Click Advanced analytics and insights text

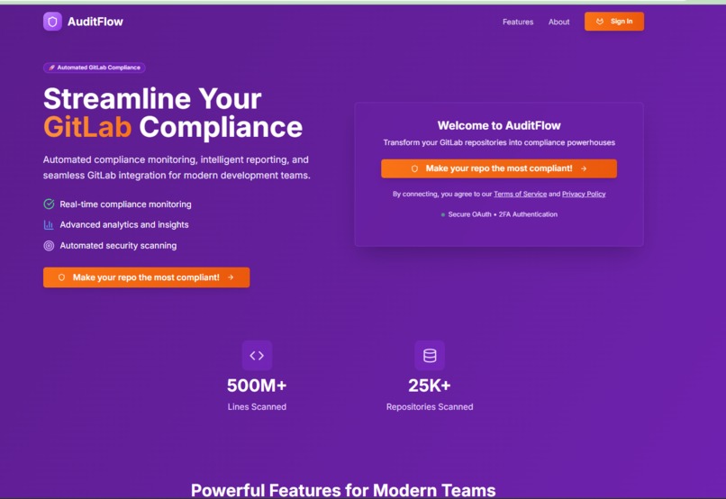pyautogui.click(x=124, y=224)
